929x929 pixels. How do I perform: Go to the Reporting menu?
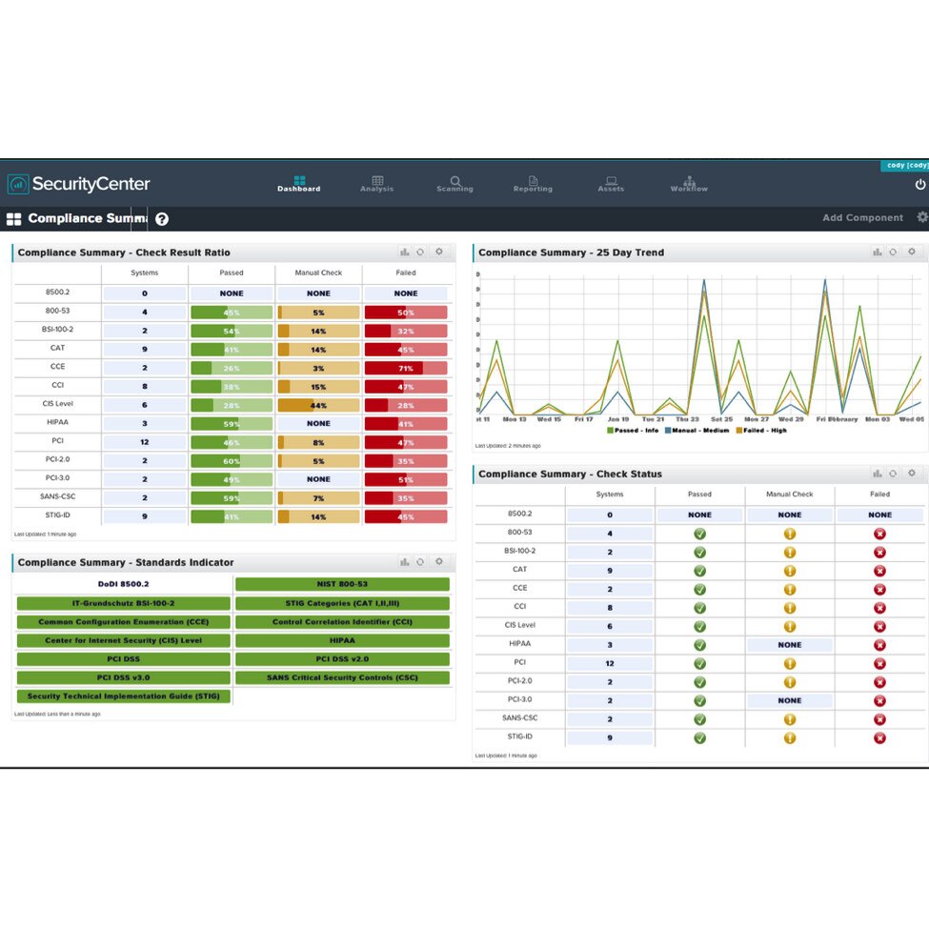point(533,184)
